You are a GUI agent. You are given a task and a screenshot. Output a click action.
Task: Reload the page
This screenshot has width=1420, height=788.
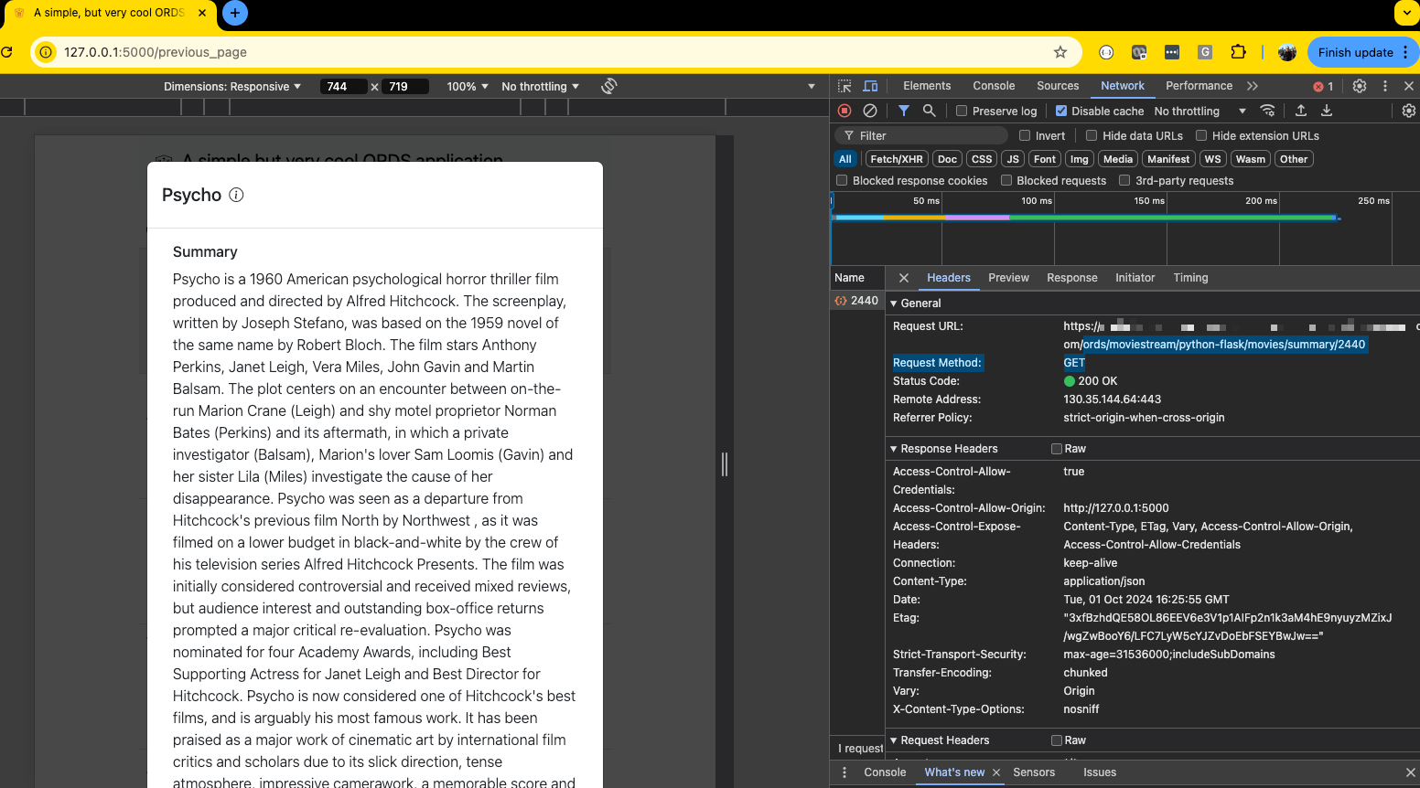6,52
